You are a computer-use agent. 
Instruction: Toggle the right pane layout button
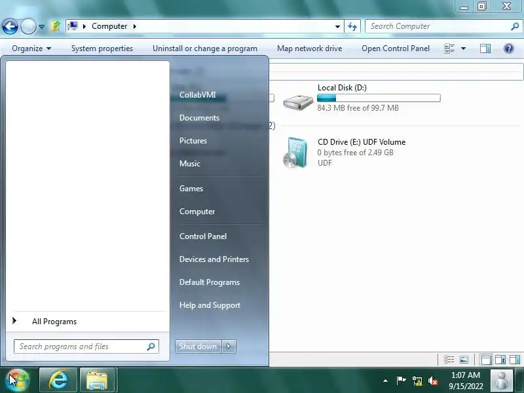(515, 360)
